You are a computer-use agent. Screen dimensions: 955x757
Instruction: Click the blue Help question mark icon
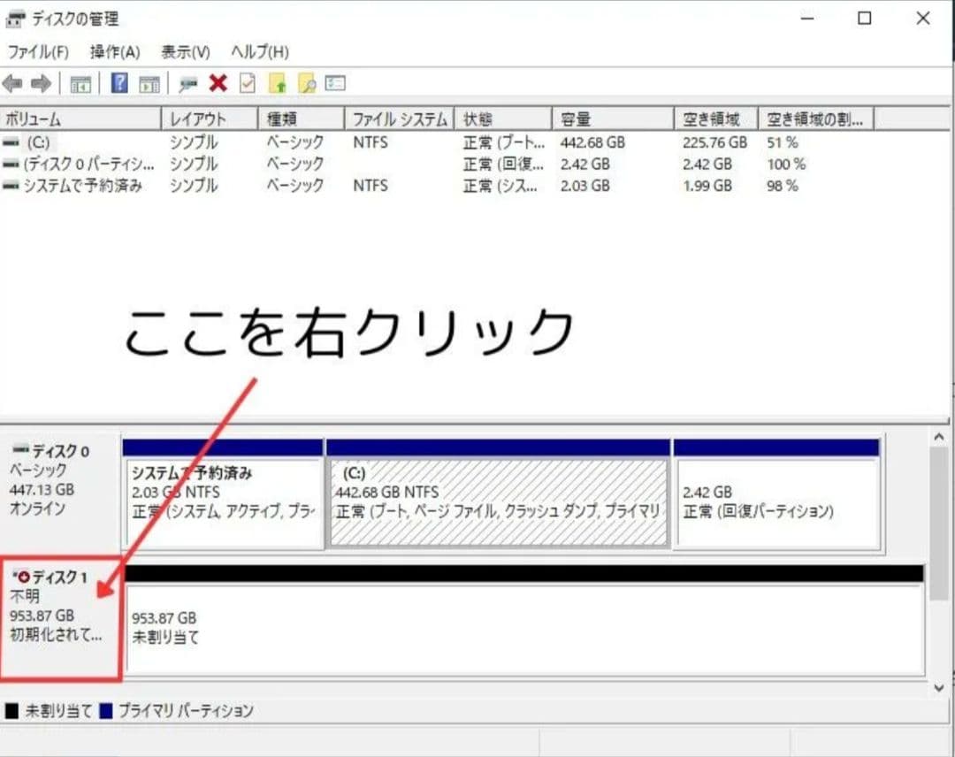119,84
